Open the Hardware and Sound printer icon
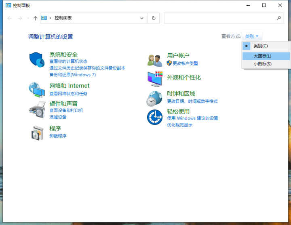Image resolution: width=291 pixels, height=225 pixels. (x=37, y=109)
